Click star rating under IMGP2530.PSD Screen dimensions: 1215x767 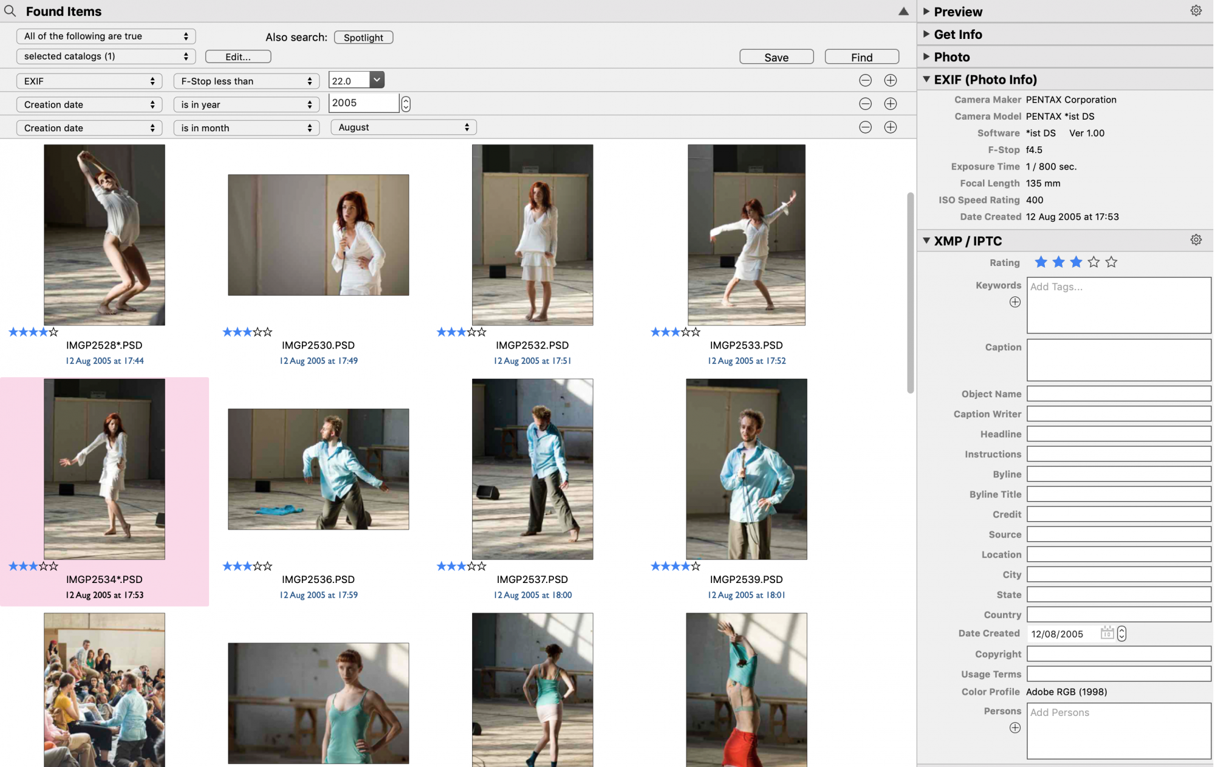point(247,332)
